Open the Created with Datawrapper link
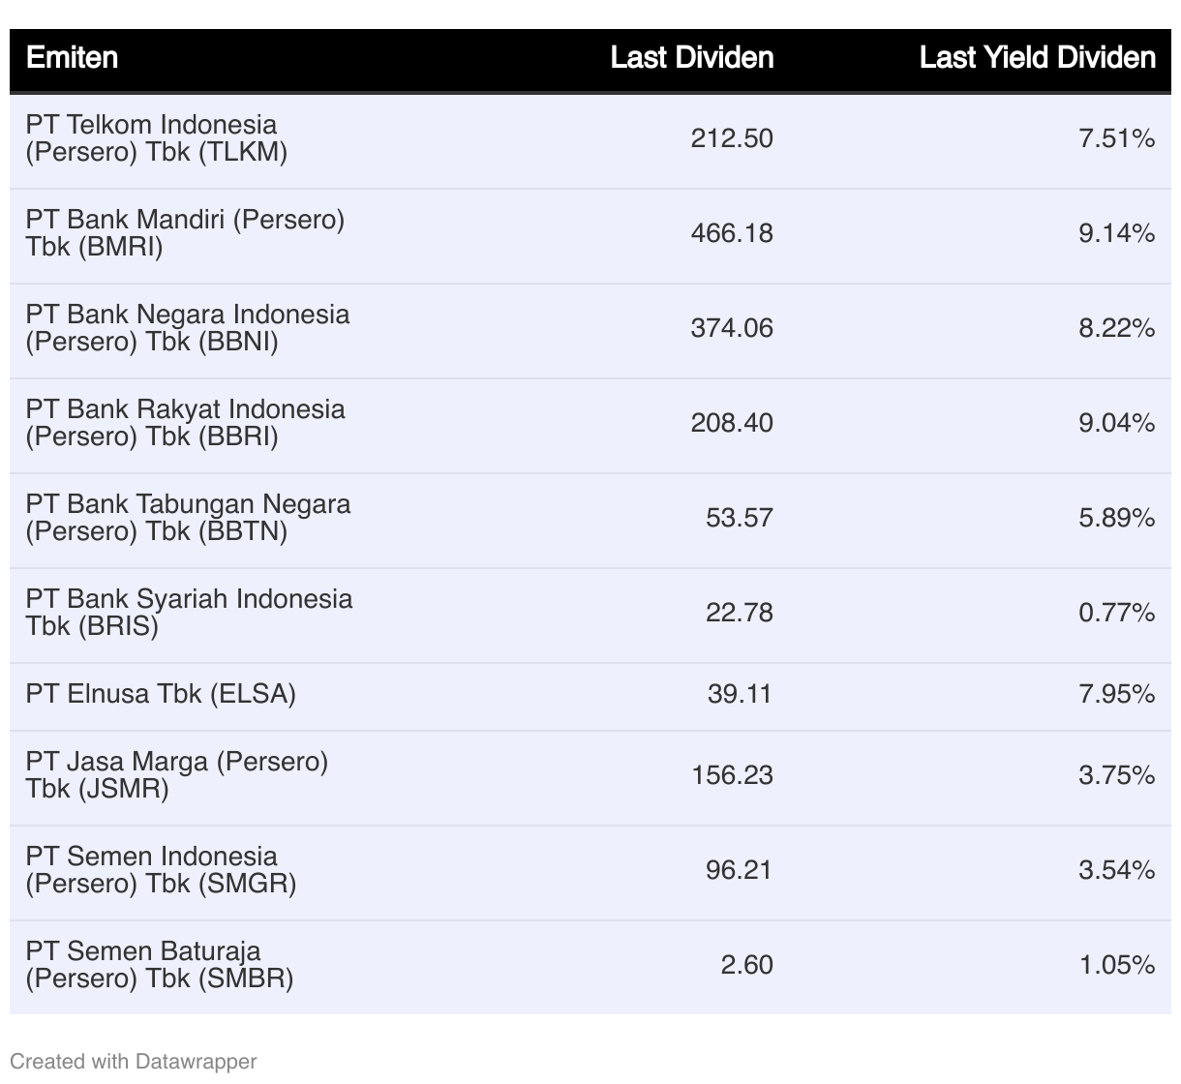This screenshot has height=1084, width=1181. [134, 1061]
